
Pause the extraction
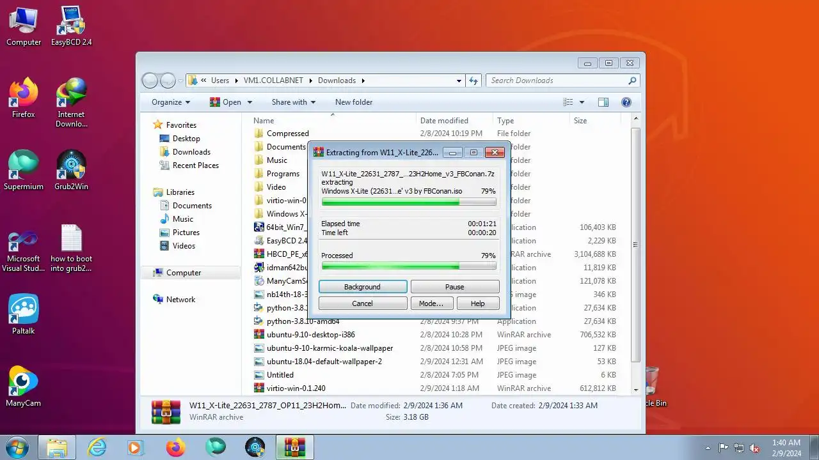click(x=454, y=287)
